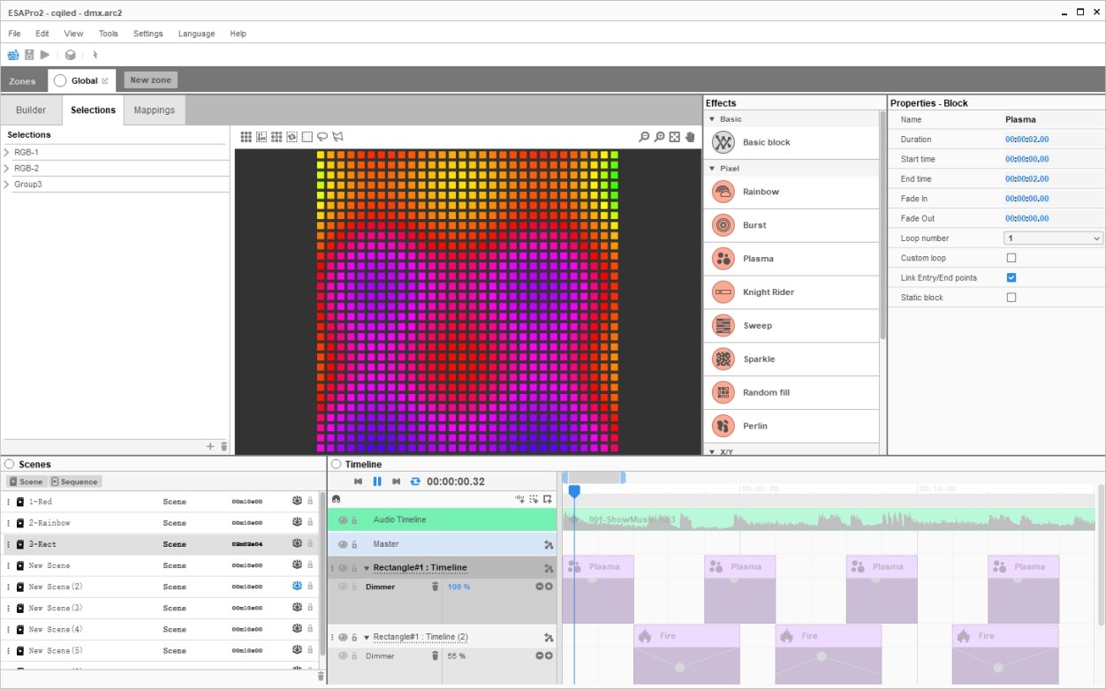
Task: Delete the Dimmer 55 % track
Action: (435, 656)
